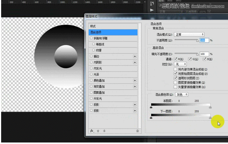Check 将内部效果混合成组 option
Viewport: 228px width, 144px height.
click(175, 69)
